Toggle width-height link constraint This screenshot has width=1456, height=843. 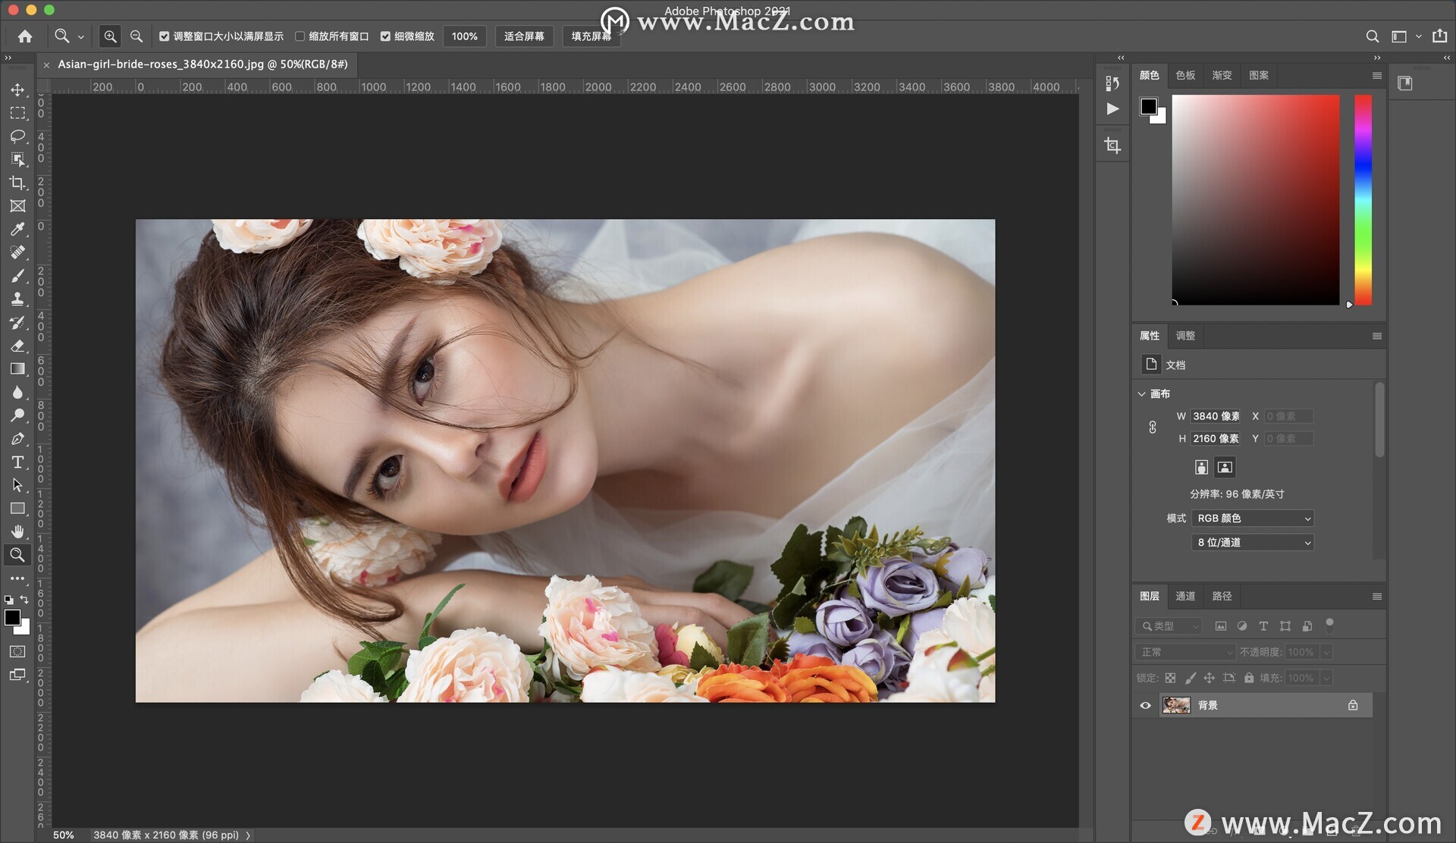1153,428
